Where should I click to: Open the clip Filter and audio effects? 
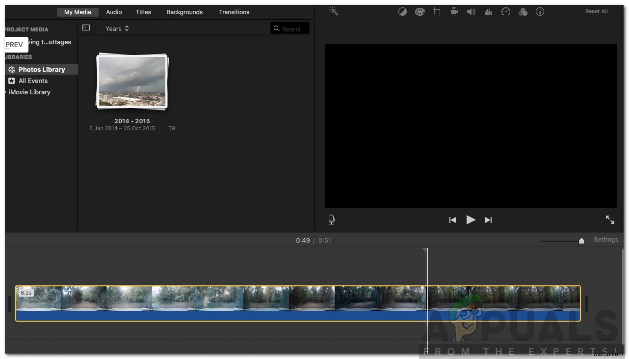[523, 11]
